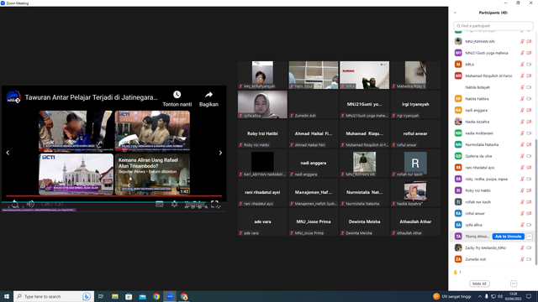Click Tonton nanti clock icon

pos(177,95)
